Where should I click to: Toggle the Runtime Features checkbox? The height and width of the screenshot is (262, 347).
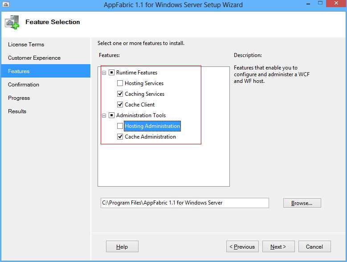click(111, 72)
